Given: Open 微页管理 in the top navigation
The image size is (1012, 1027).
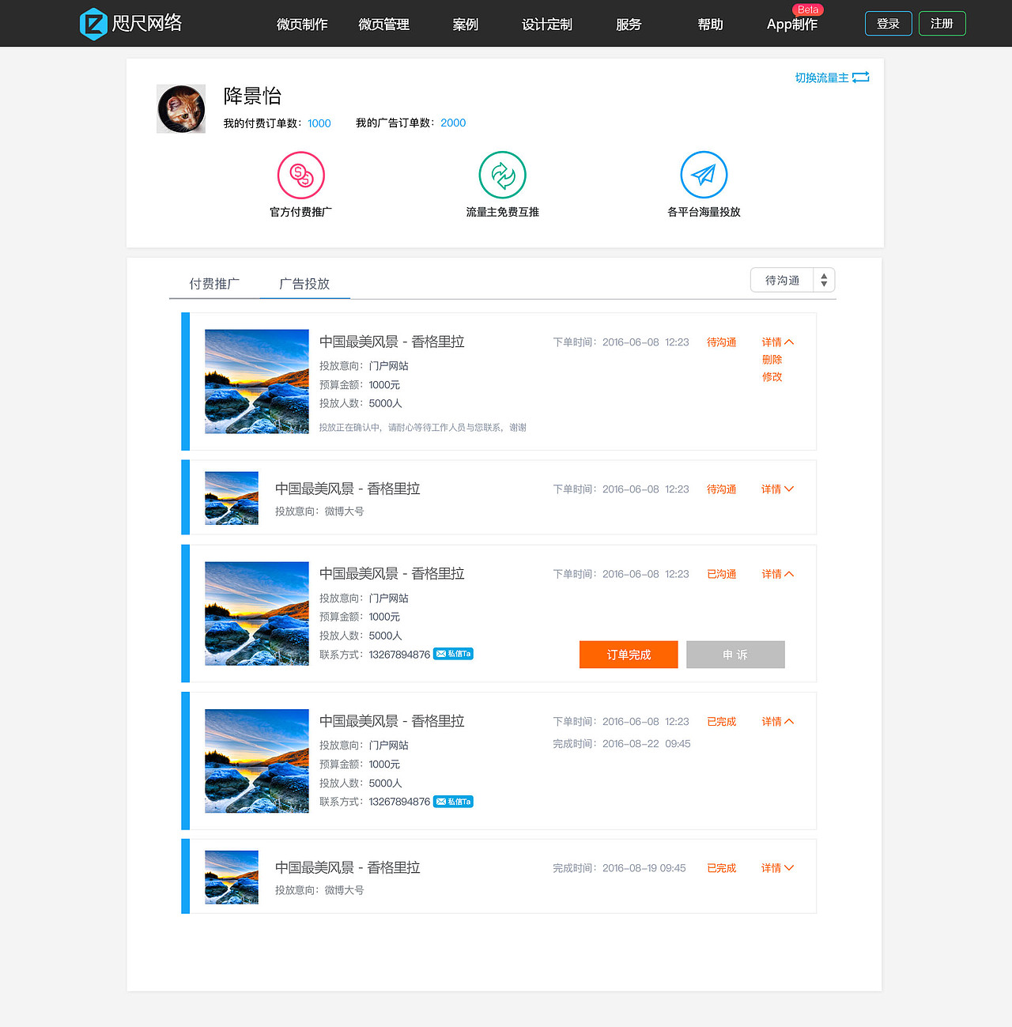Looking at the screenshot, I should (x=383, y=25).
